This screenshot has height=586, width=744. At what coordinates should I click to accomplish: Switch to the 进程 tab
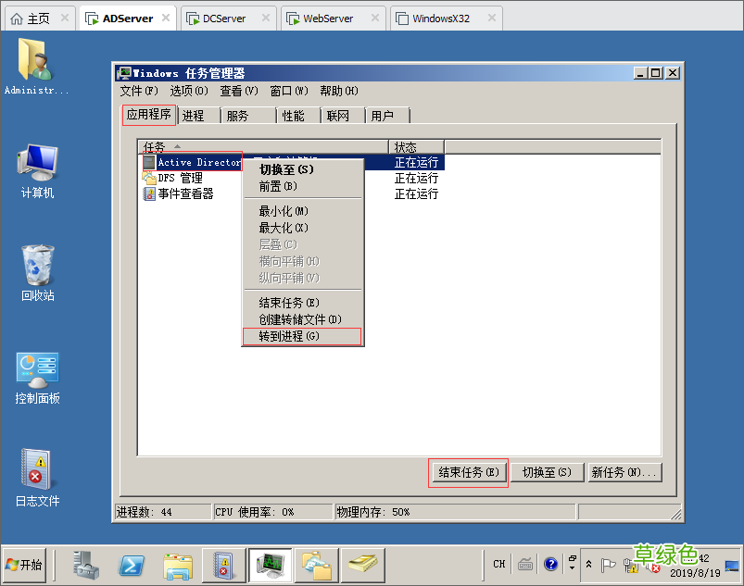(195, 115)
